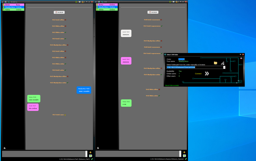Click message text box in right chat window
This screenshot has height=161, width=256.
coord(137,154)
